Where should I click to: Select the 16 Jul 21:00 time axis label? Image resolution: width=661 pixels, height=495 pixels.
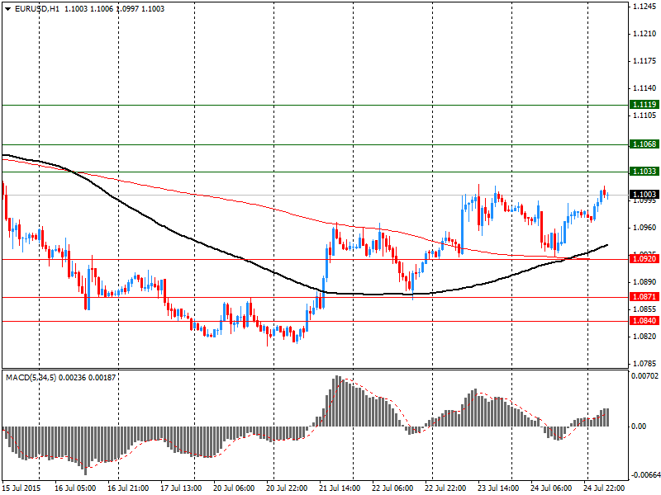tap(128, 488)
